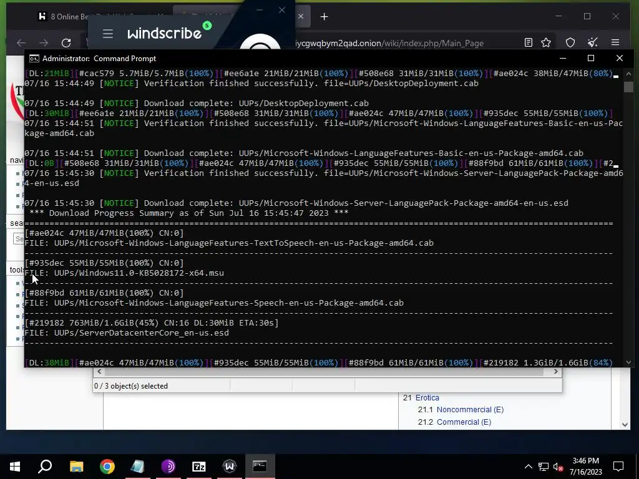Screen dimensions: 639x479
Task: Click the onion URL address bar
Action: [x=389, y=43]
